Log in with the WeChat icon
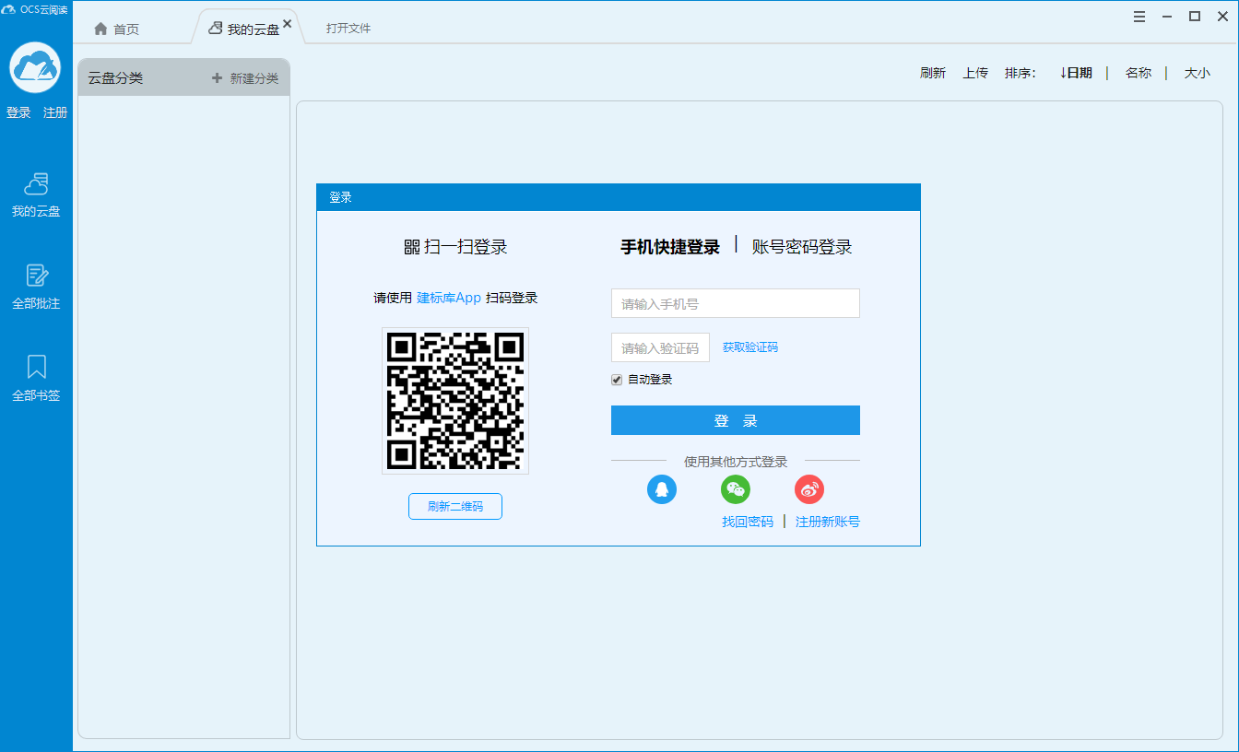Viewport: 1239px width, 752px height. [x=736, y=489]
